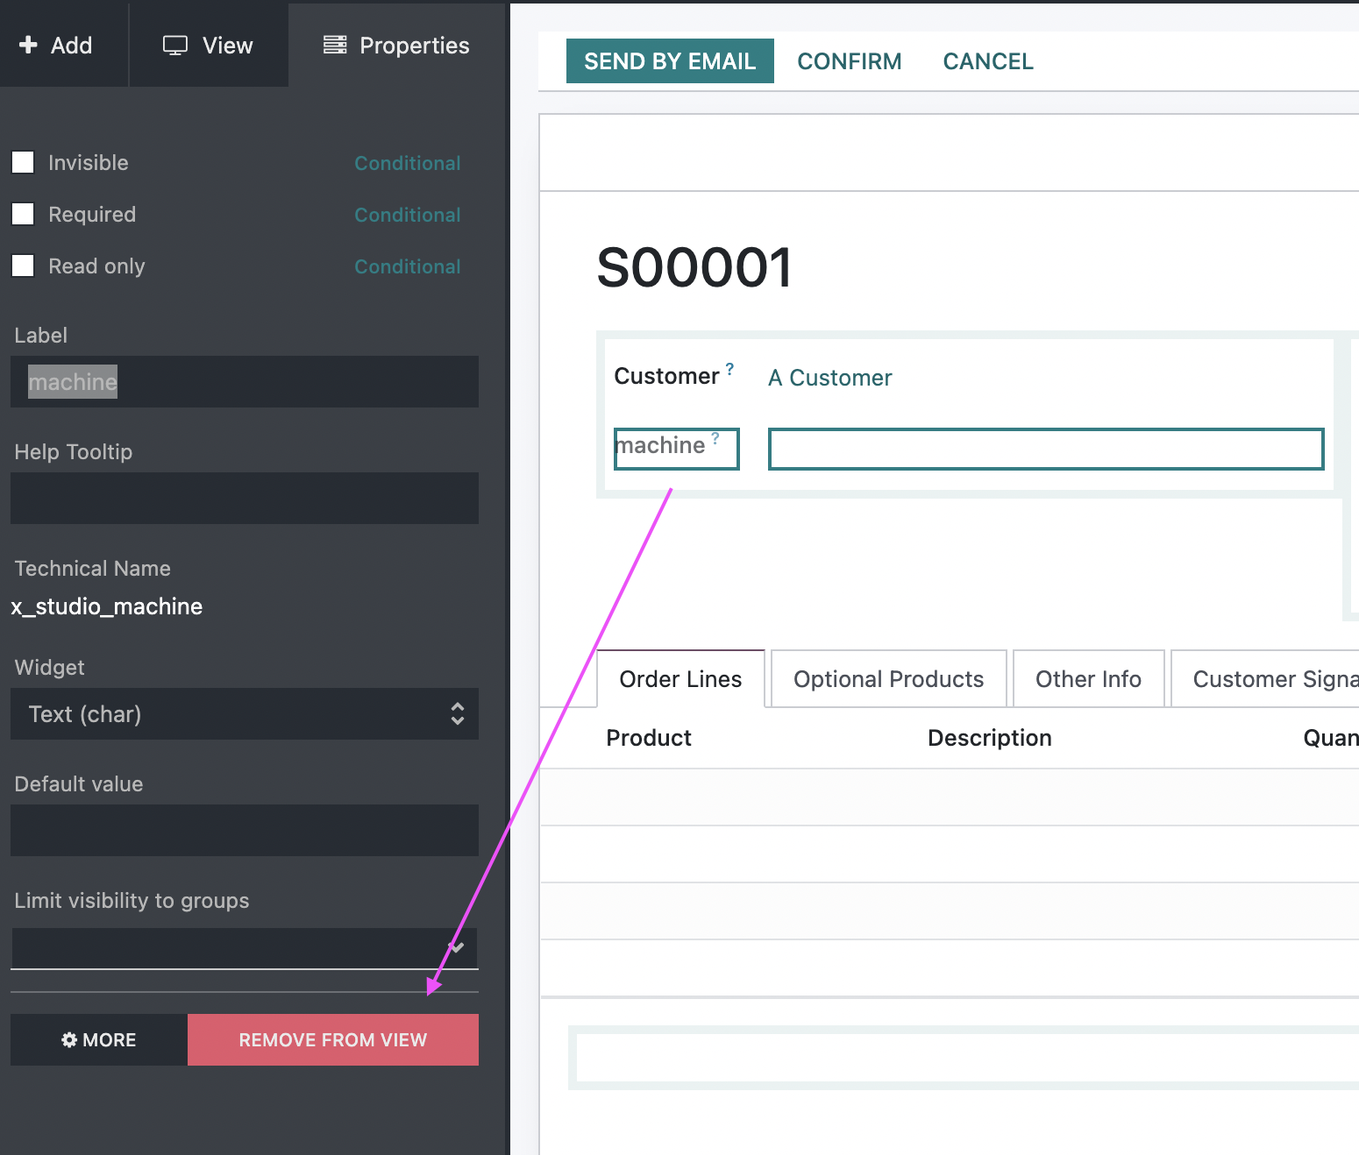Enable the Invisible checkbox

23,163
